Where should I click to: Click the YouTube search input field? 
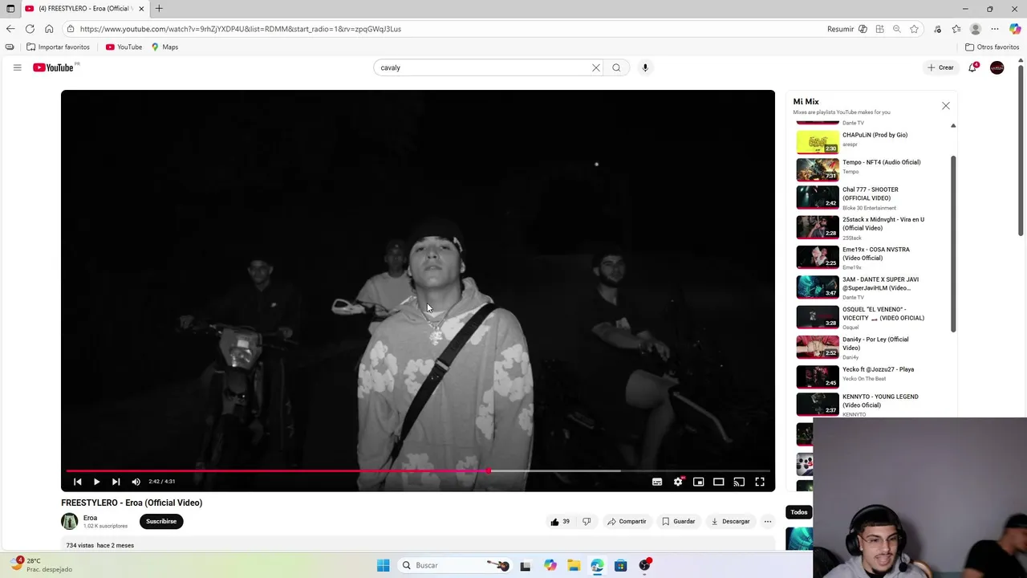pos(481,67)
